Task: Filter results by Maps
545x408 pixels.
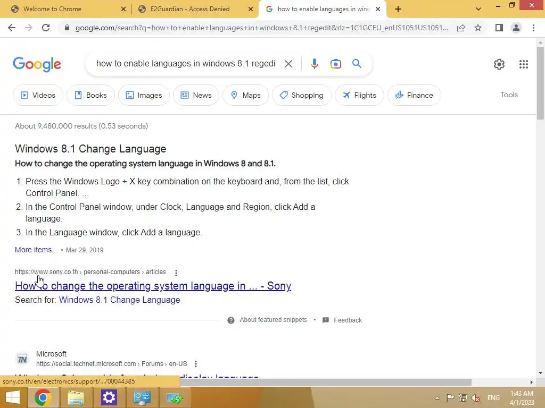Action: [x=245, y=95]
